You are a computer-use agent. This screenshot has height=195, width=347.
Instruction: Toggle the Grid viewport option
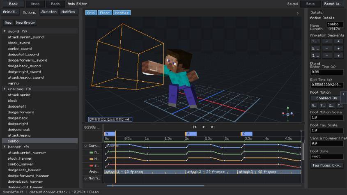tap(91, 13)
